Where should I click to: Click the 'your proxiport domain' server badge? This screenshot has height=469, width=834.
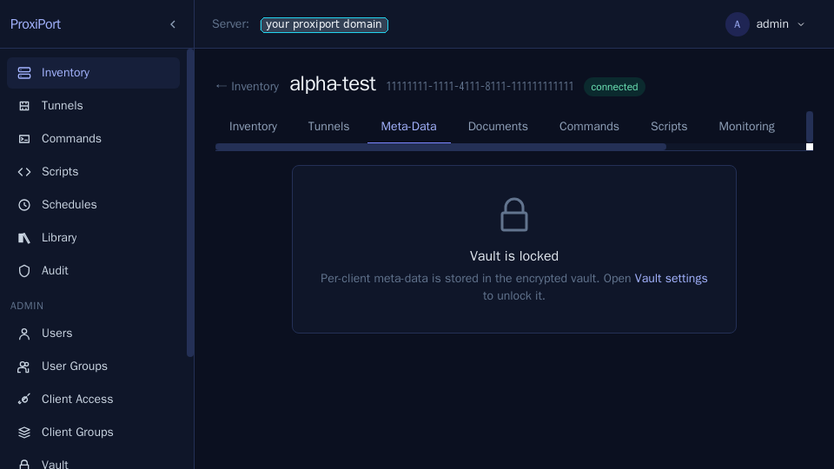click(x=324, y=25)
